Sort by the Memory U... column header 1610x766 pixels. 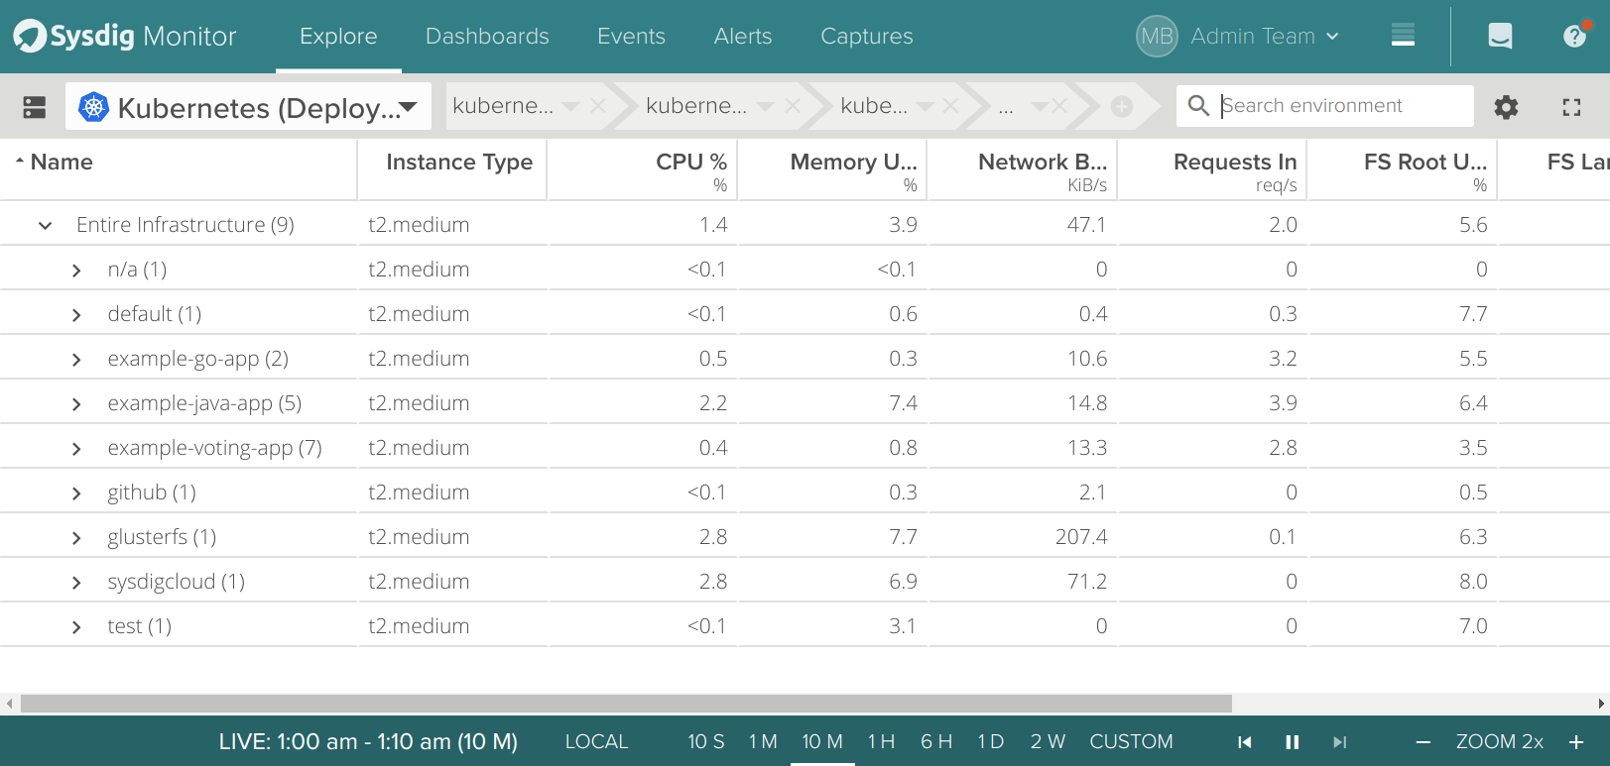click(x=853, y=163)
